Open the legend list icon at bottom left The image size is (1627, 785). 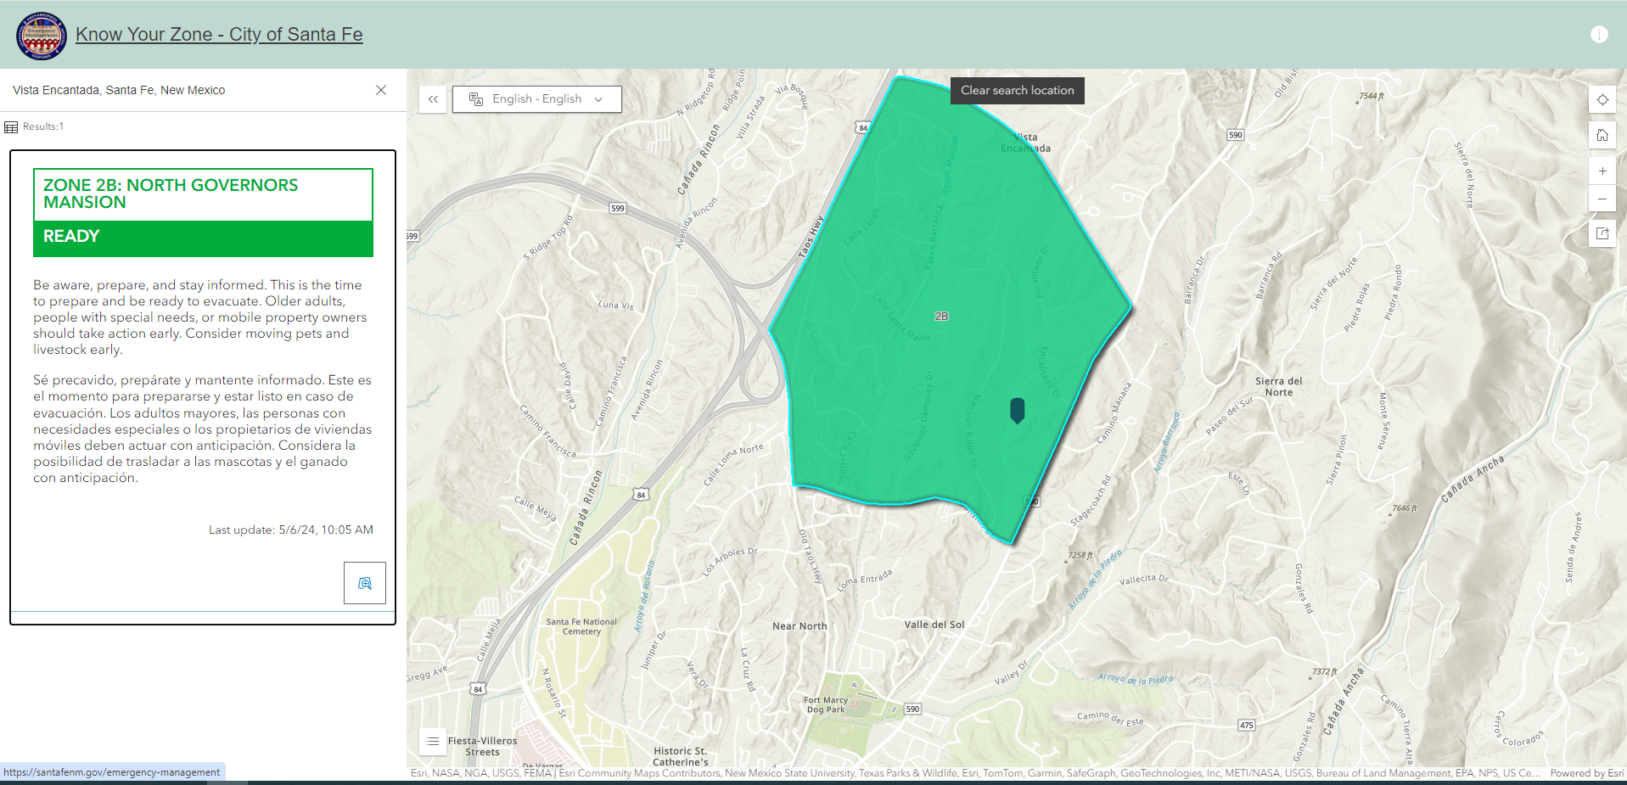coord(433,741)
